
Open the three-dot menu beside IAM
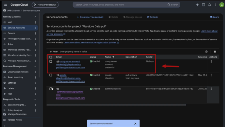tap(36, 22)
